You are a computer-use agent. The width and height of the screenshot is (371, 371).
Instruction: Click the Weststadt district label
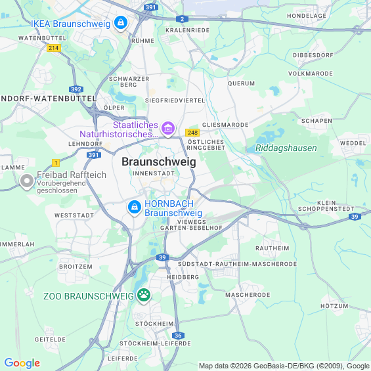pos(74,215)
